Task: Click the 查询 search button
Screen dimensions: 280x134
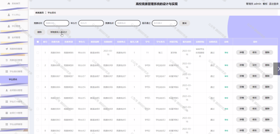Action: pos(184,23)
